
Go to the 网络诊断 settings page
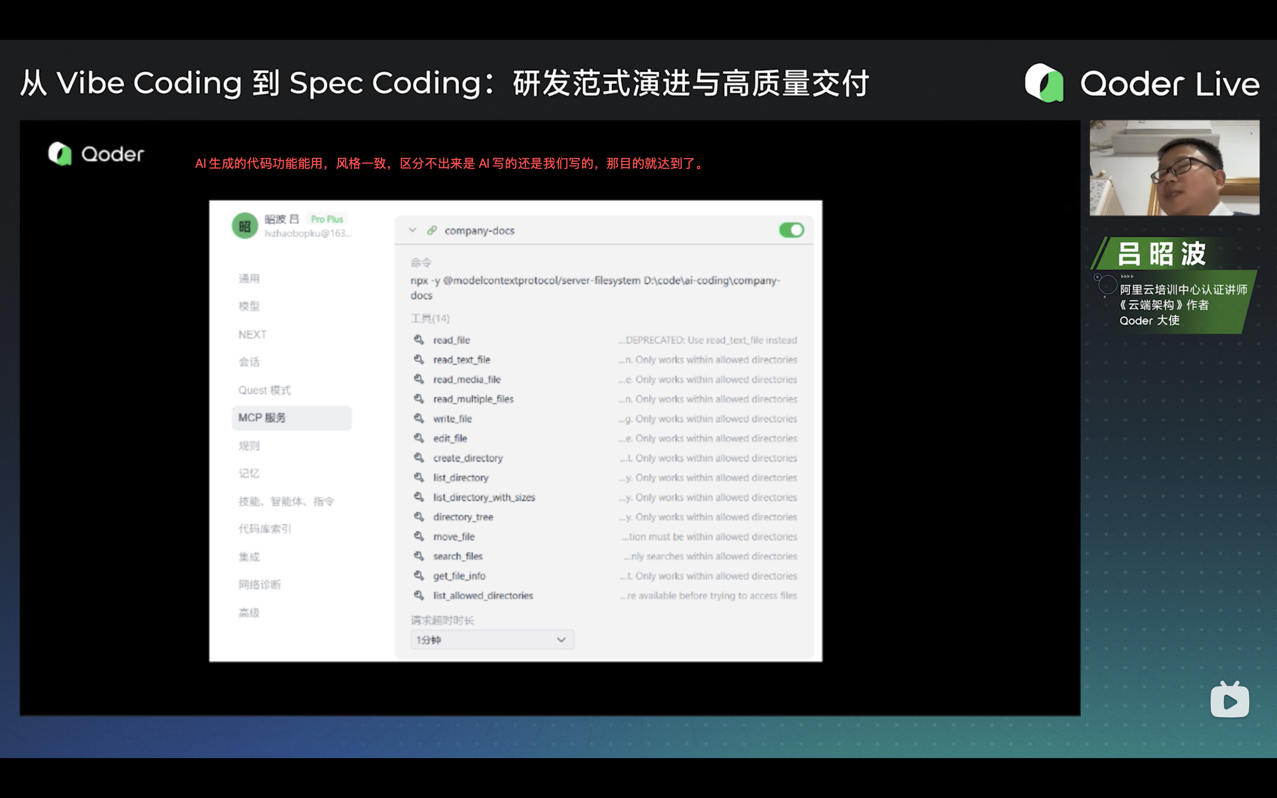point(260,584)
